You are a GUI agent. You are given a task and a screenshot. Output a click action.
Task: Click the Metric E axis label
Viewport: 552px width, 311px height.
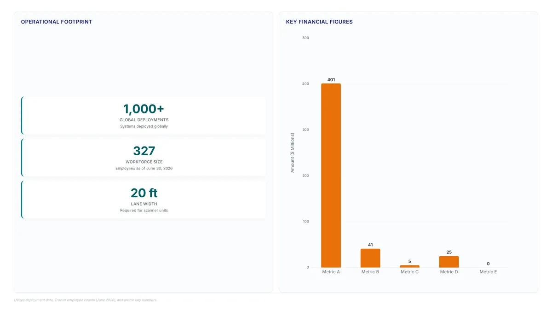488,272
